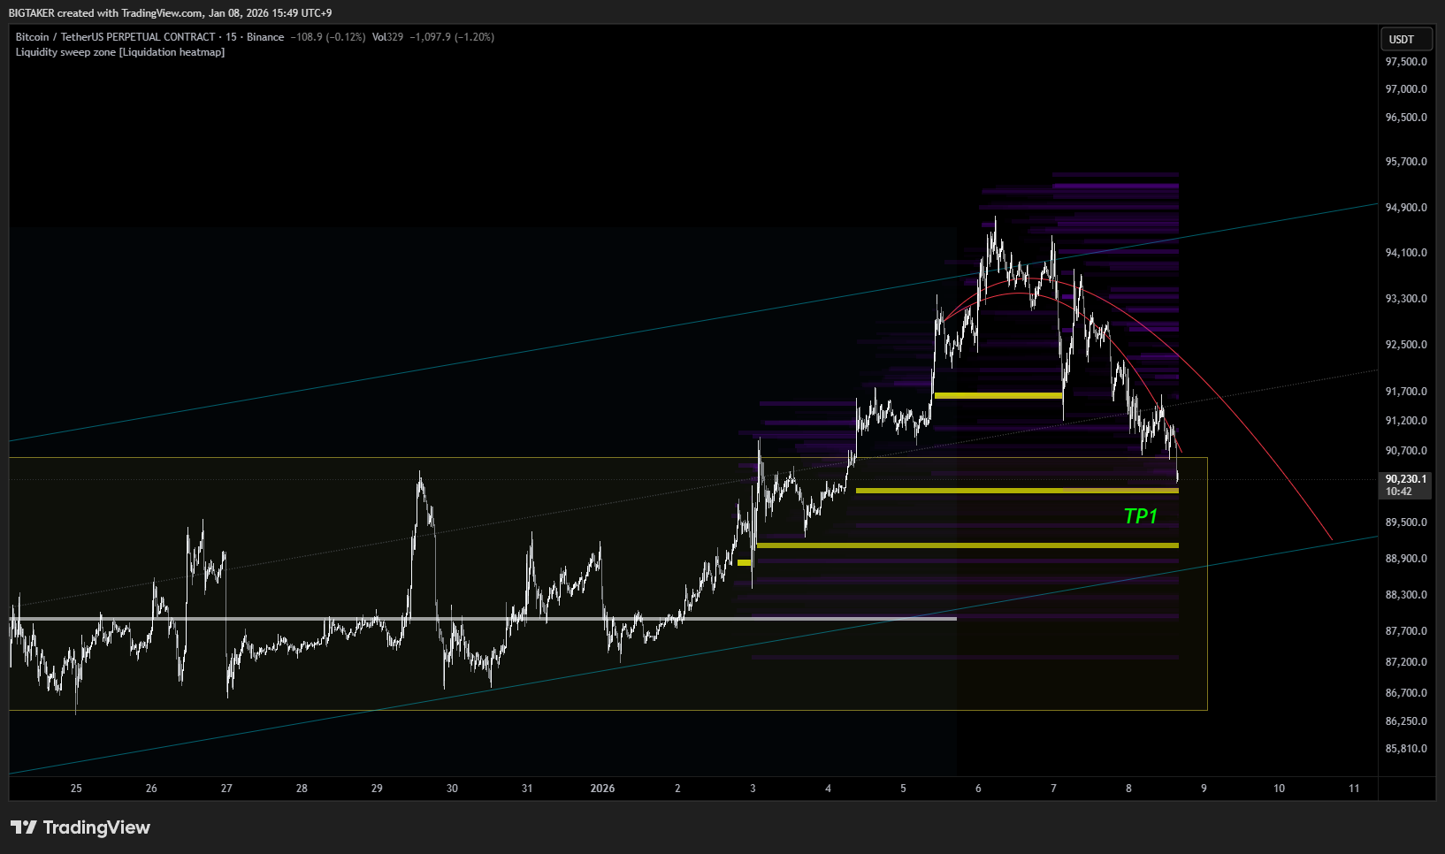
Task: Click the date label 6 on time axis
Action: point(978,789)
